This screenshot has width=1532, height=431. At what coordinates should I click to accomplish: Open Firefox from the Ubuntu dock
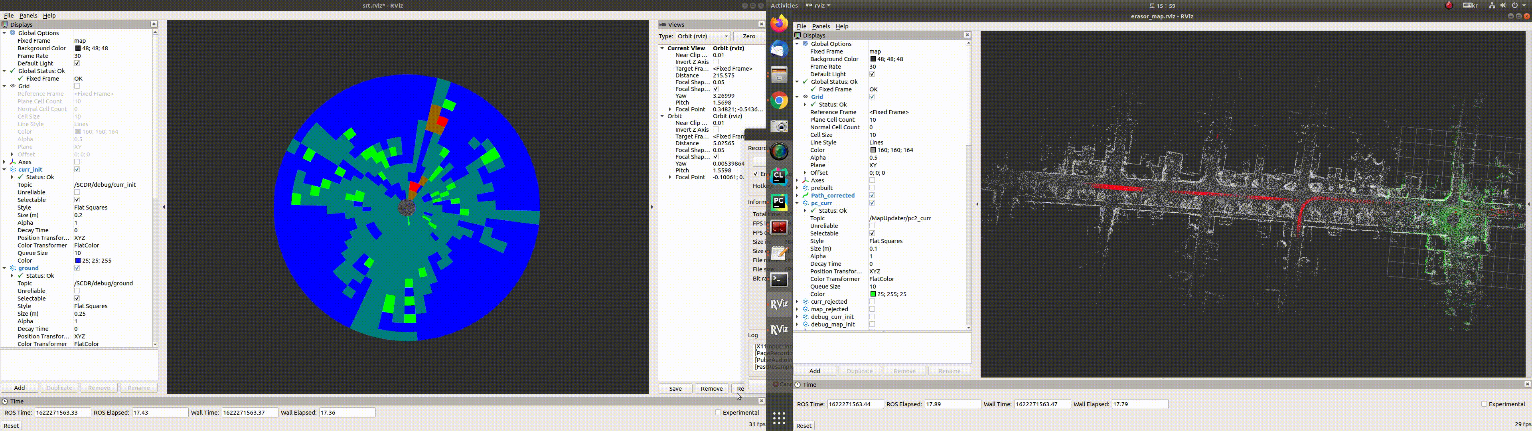779,24
